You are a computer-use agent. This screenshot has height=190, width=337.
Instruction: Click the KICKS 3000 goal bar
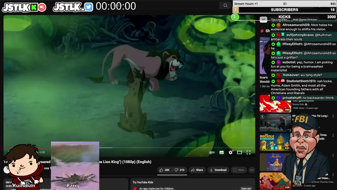[285, 17]
